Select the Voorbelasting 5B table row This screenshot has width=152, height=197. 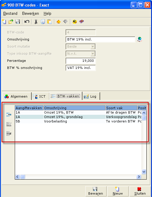tap(78, 121)
